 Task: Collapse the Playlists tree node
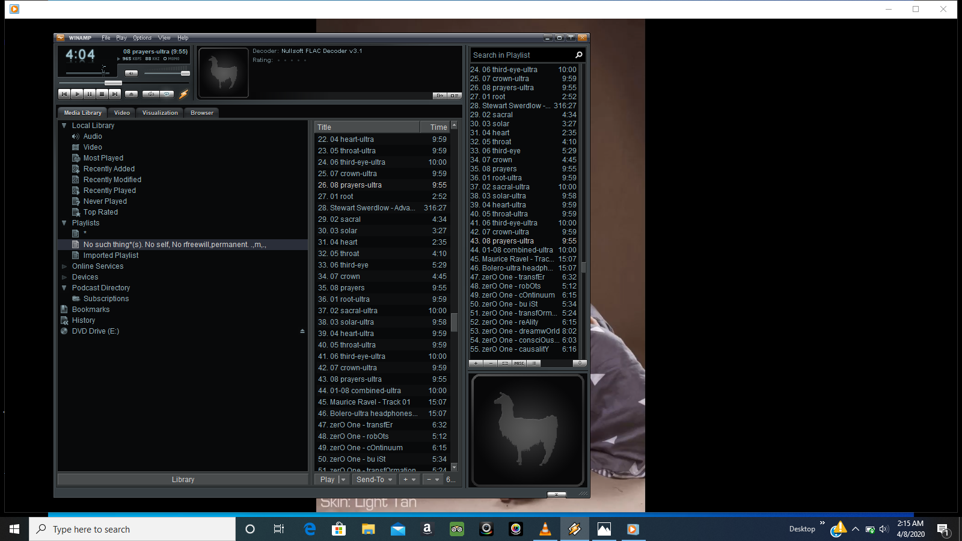point(64,223)
